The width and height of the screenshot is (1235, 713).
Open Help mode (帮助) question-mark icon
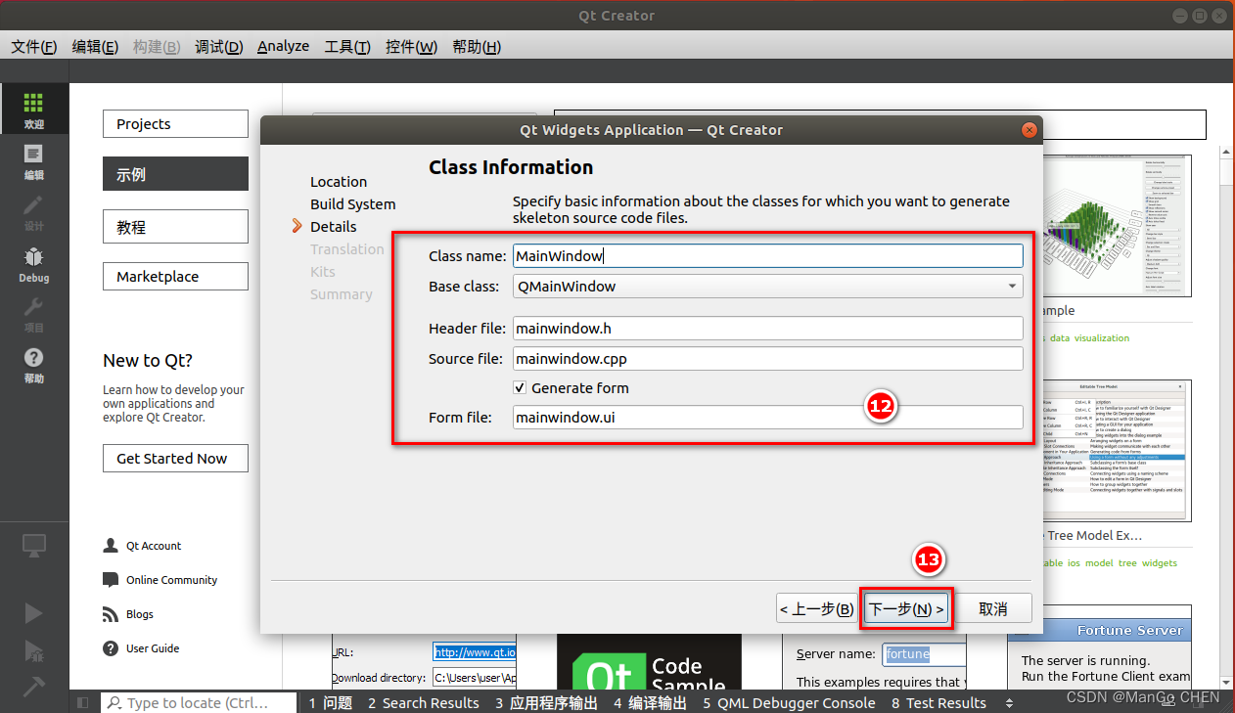click(34, 364)
